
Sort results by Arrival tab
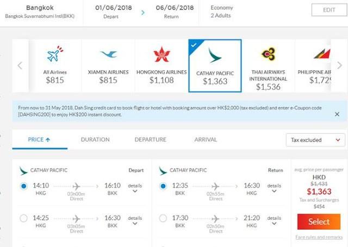point(206,139)
